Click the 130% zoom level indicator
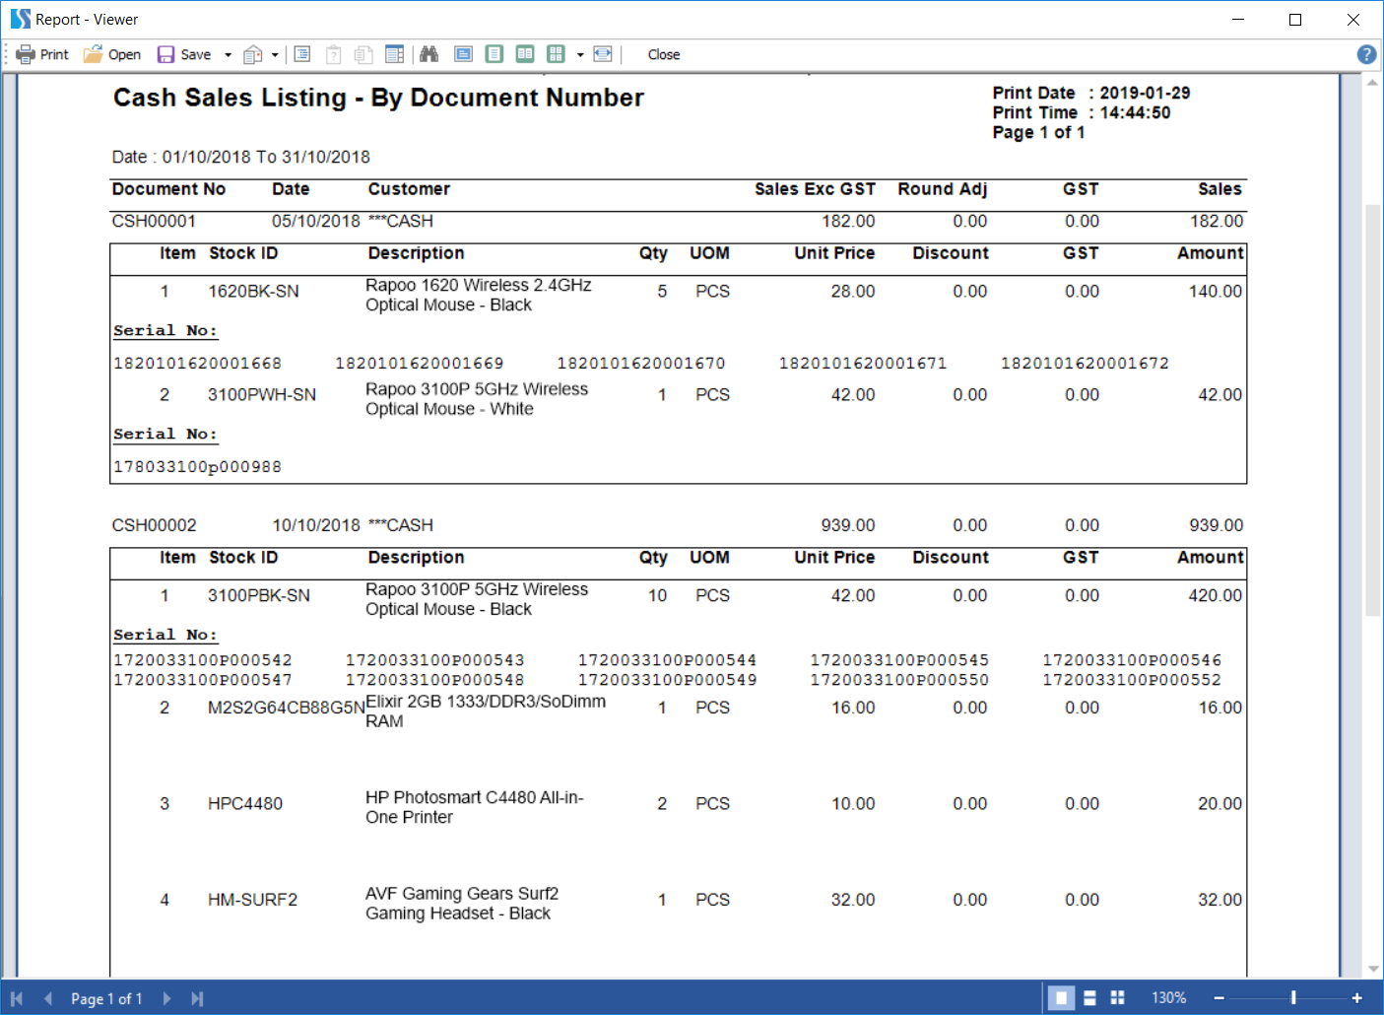The width and height of the screenshot is (1384, 1015). pos(1168,998)
